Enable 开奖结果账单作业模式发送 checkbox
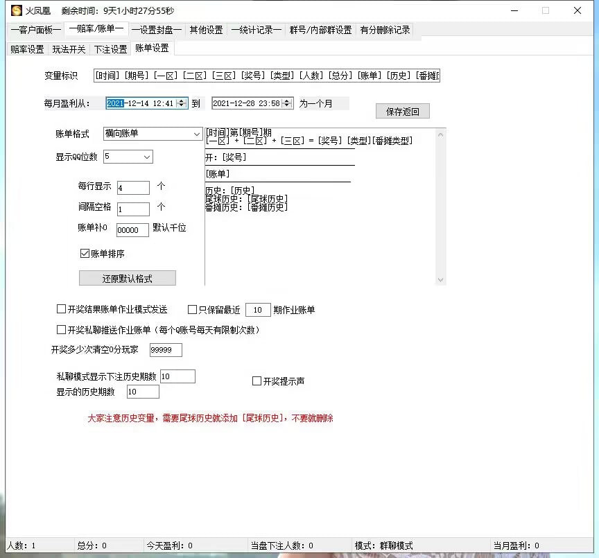This screenshot has height=558, width=599. 61,310
